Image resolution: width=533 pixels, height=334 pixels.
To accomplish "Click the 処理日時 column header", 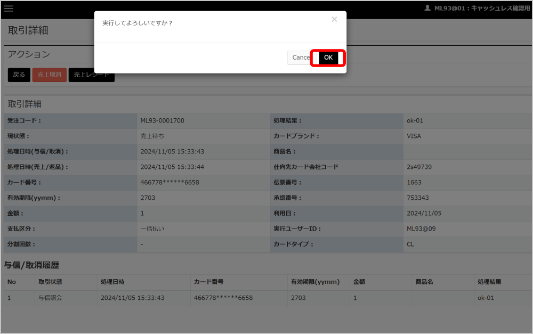I will click(112, 282).
